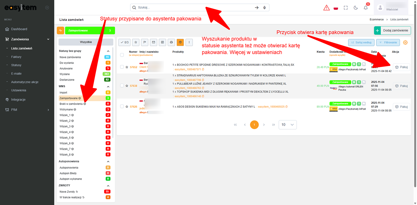Open Dashboard in the sidebar
This screenshot has width=417, height=205.
(19, 29)
